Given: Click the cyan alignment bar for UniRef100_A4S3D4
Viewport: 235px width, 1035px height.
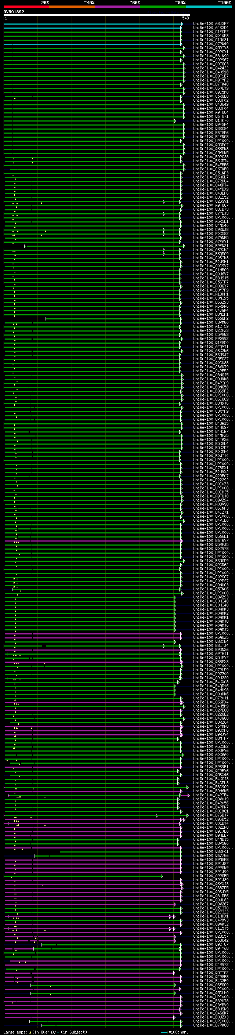Looking at the screenshot, I should click(x=93, y=28).
